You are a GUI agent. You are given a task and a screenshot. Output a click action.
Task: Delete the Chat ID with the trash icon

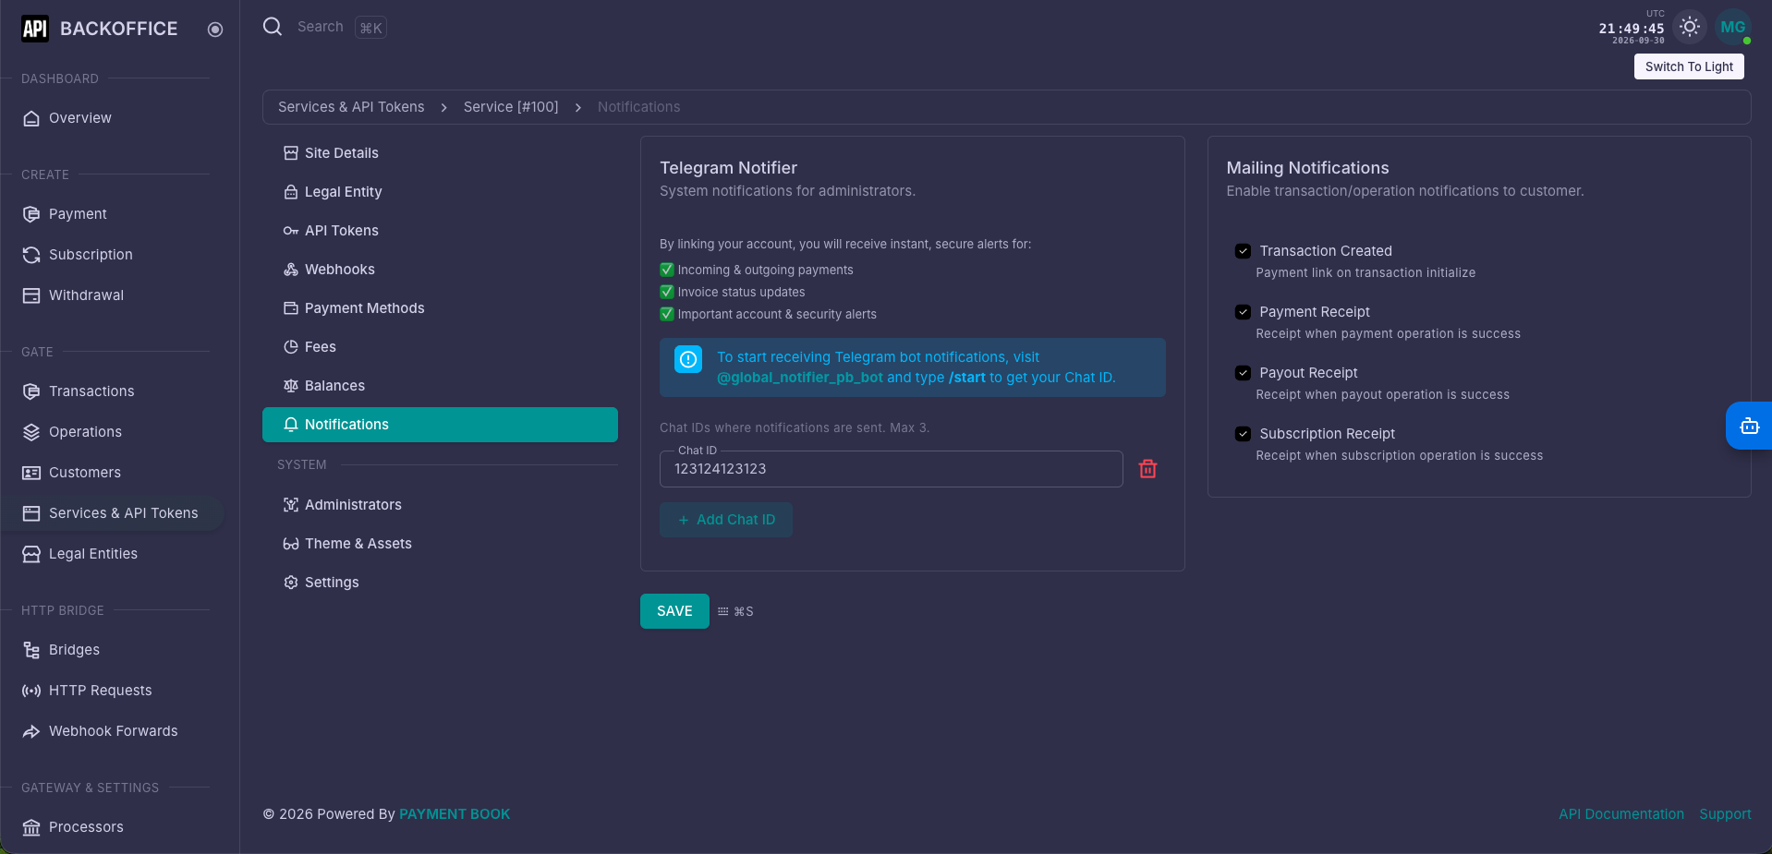pos(1147,469)
